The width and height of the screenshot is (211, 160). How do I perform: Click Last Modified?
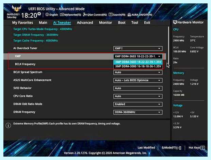[146, 148]
